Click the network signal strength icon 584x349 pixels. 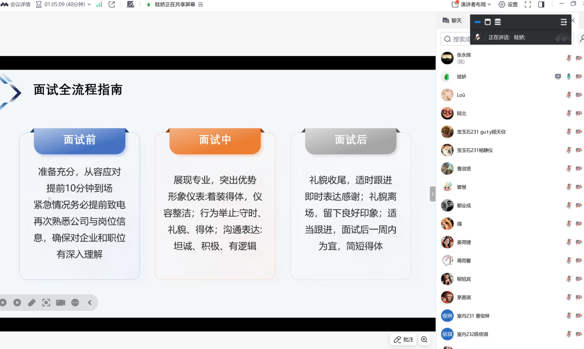tap(99, 5)
